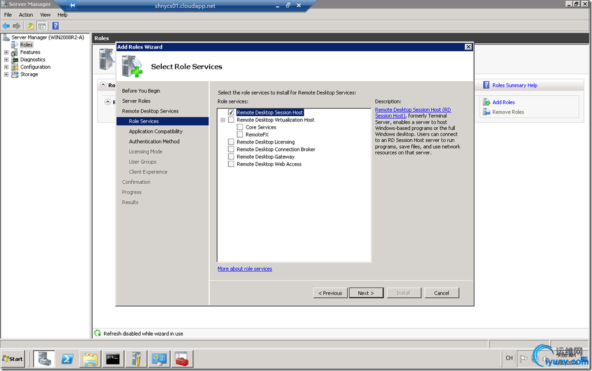Check Remote Desktop Web Access
The height and width of the screenshot is (371, 592).
(x=231, y=164)
